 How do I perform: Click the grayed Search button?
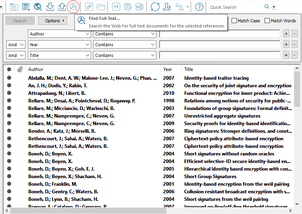[20, 21]
